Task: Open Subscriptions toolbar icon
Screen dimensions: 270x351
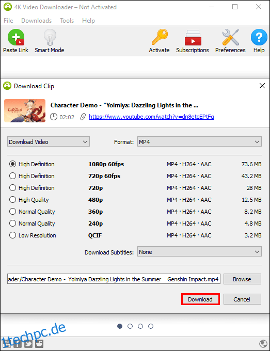Action: click(193, 38)
